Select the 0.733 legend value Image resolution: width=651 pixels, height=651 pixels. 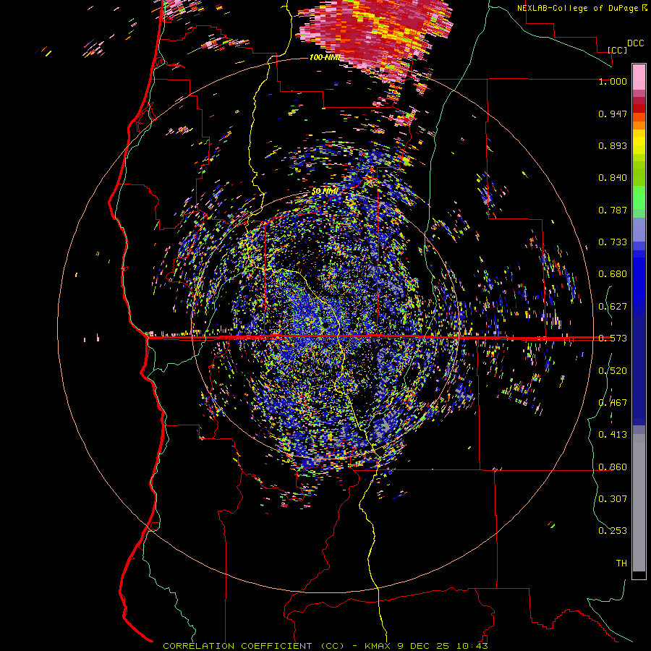coord(613,242)
